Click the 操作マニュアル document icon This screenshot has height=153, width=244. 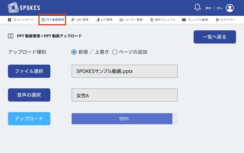click(x=152, y=20)
